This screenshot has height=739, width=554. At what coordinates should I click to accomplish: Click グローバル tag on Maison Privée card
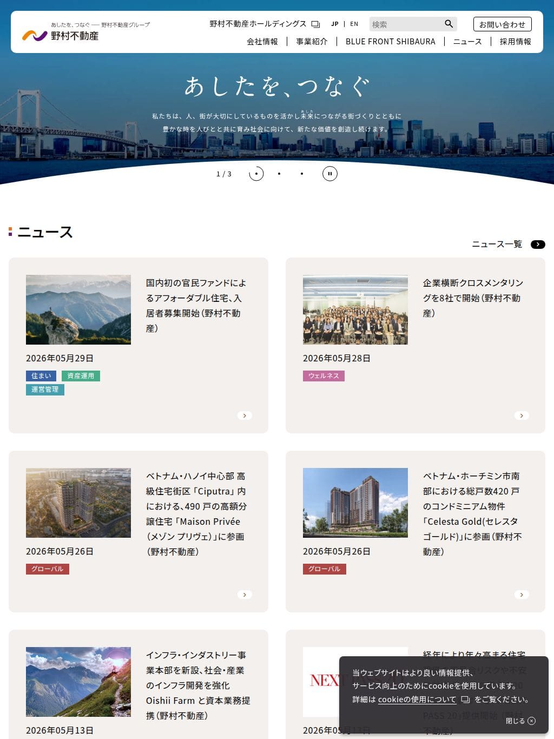click(x=48, y=569)
